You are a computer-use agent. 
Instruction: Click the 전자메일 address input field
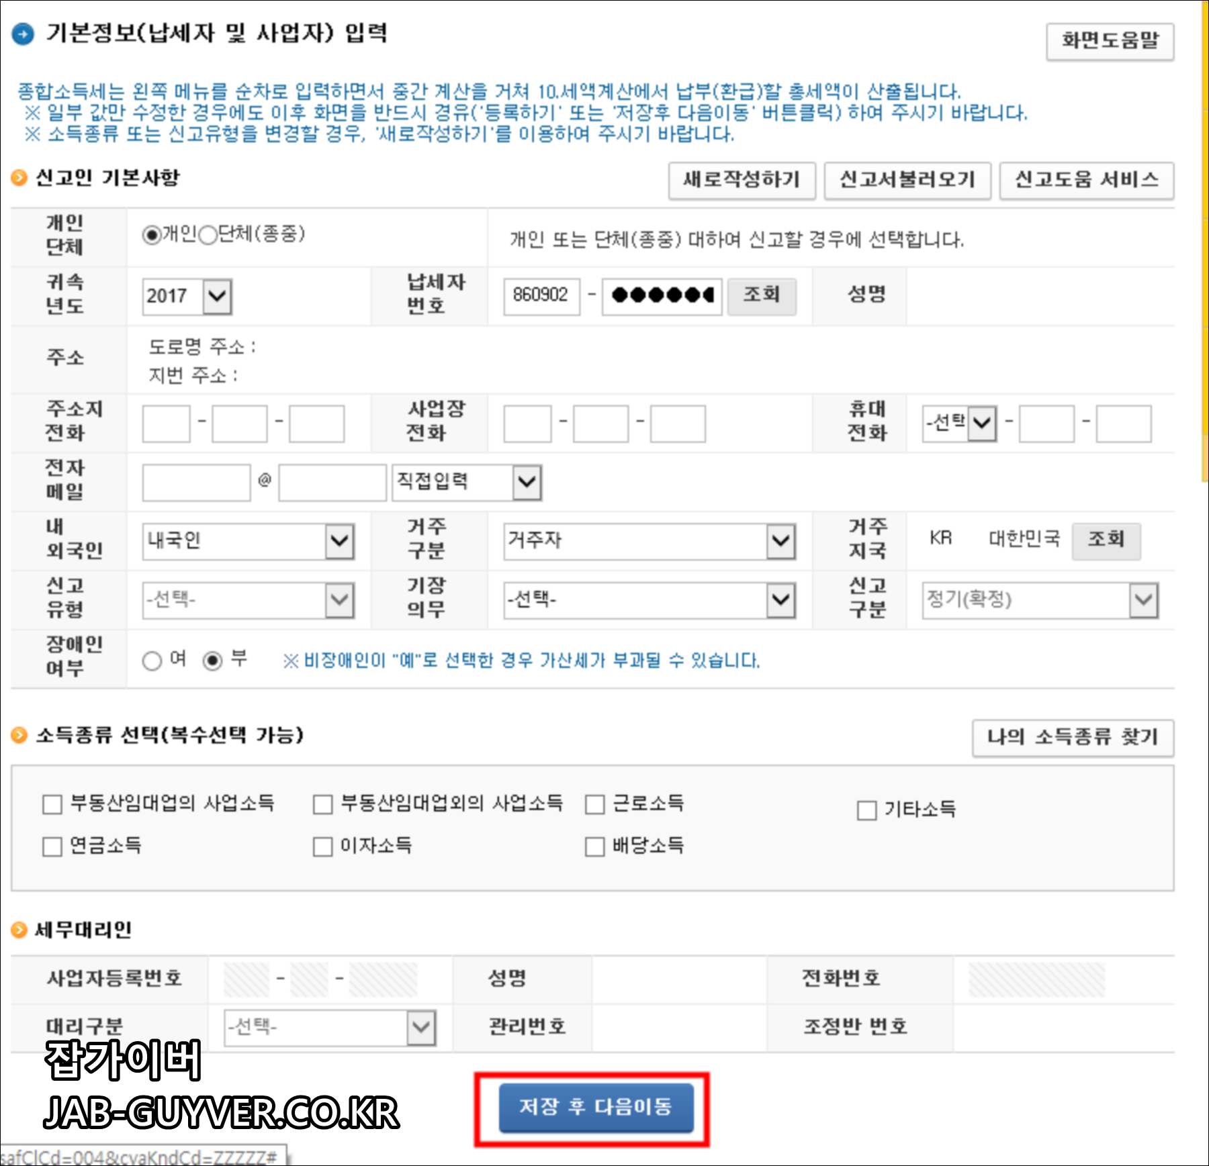coord(195,482)
